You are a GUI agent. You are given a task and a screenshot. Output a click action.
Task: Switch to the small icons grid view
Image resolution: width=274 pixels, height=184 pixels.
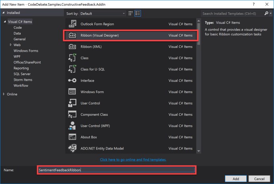[x=130, y=14]
